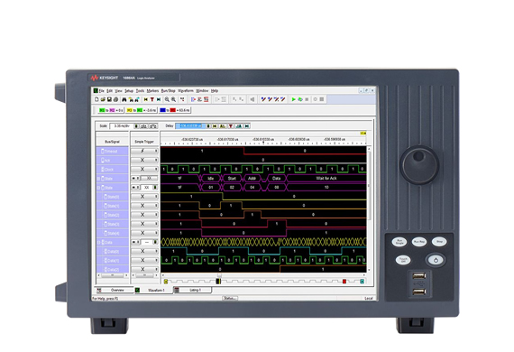Push the Run Single hardware button

coord(399,242)
